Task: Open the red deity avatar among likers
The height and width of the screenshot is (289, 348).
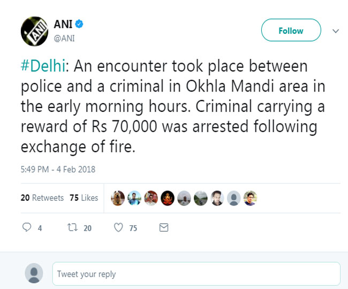Action: pyautogui.click(x=168, y=198)
